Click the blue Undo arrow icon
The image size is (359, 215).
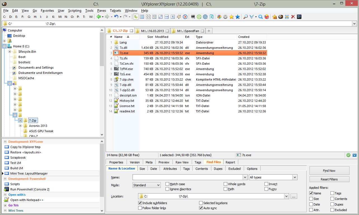pyautogui.click(x=116, y=17)
